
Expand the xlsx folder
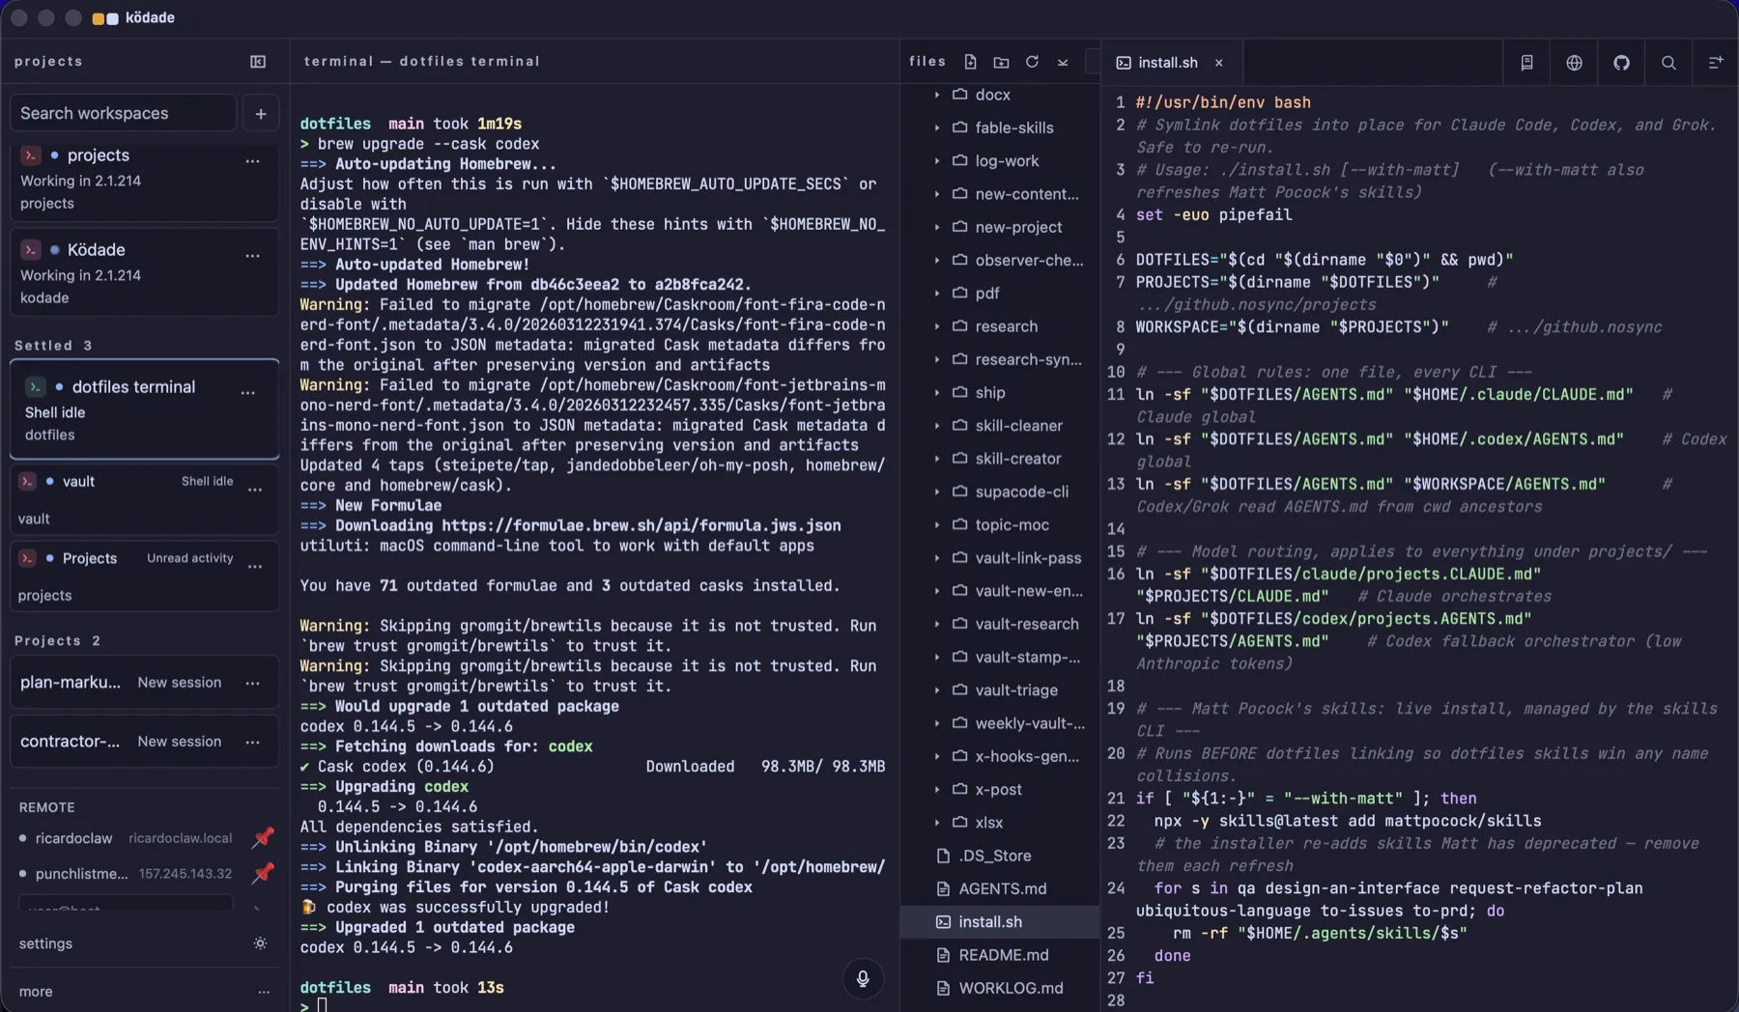pos(937,823)
